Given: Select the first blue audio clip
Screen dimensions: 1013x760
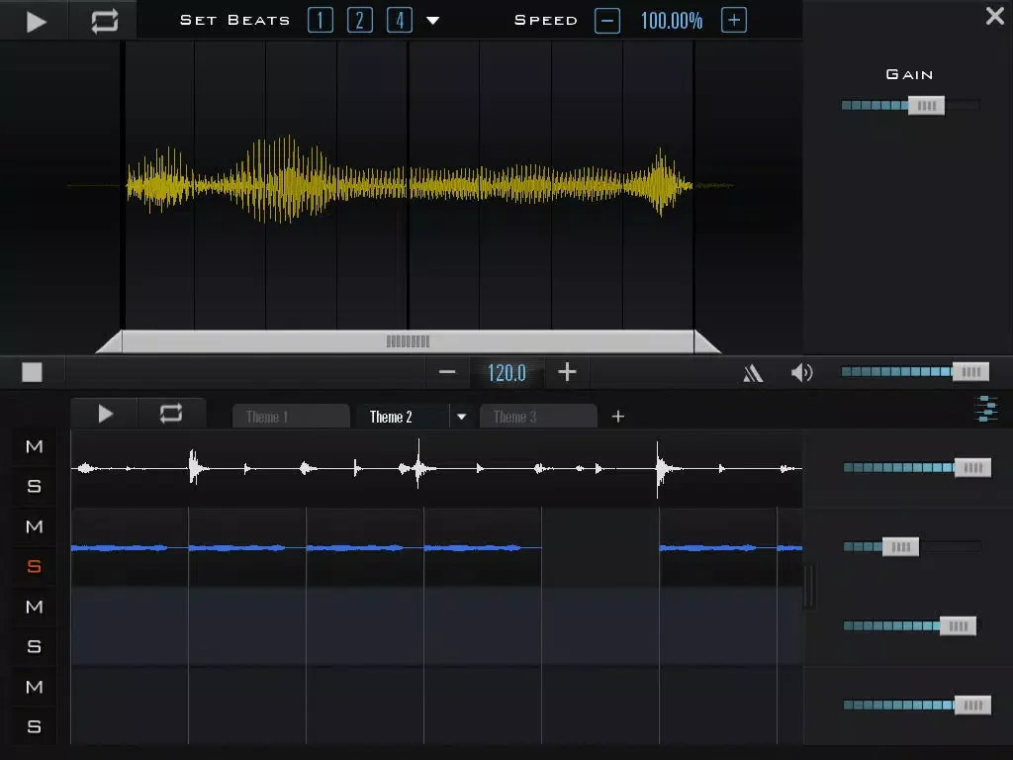Looking at the screenshot, I should (130, 548).
